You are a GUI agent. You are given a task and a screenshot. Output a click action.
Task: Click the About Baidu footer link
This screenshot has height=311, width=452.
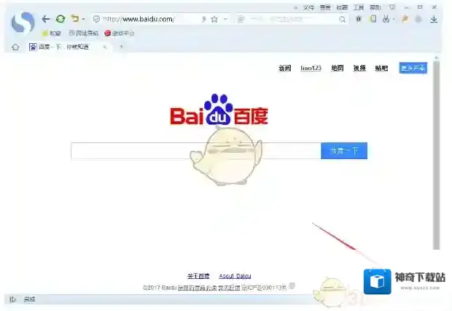click(235, 276)
